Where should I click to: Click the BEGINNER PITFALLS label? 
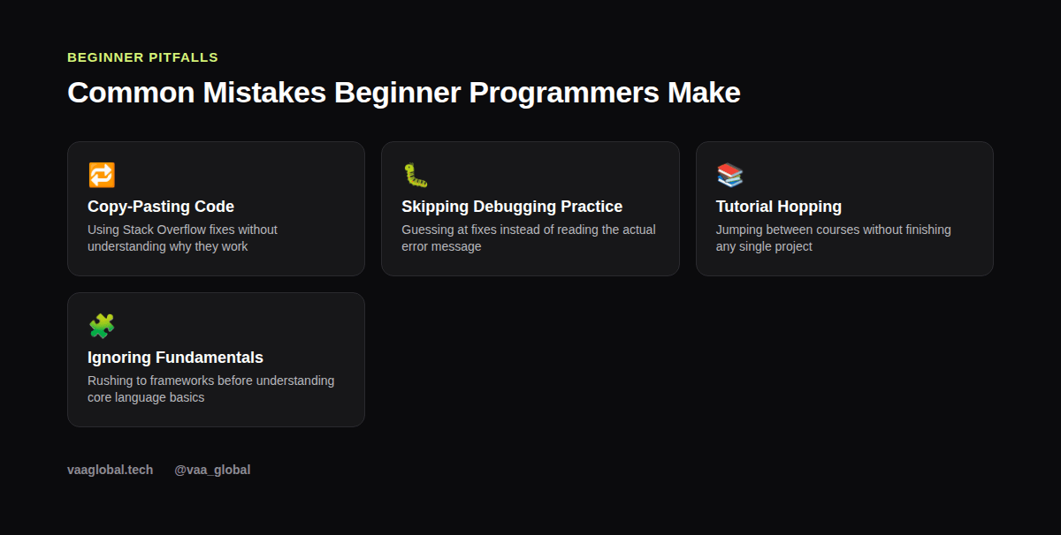click(x=142, y=57)
